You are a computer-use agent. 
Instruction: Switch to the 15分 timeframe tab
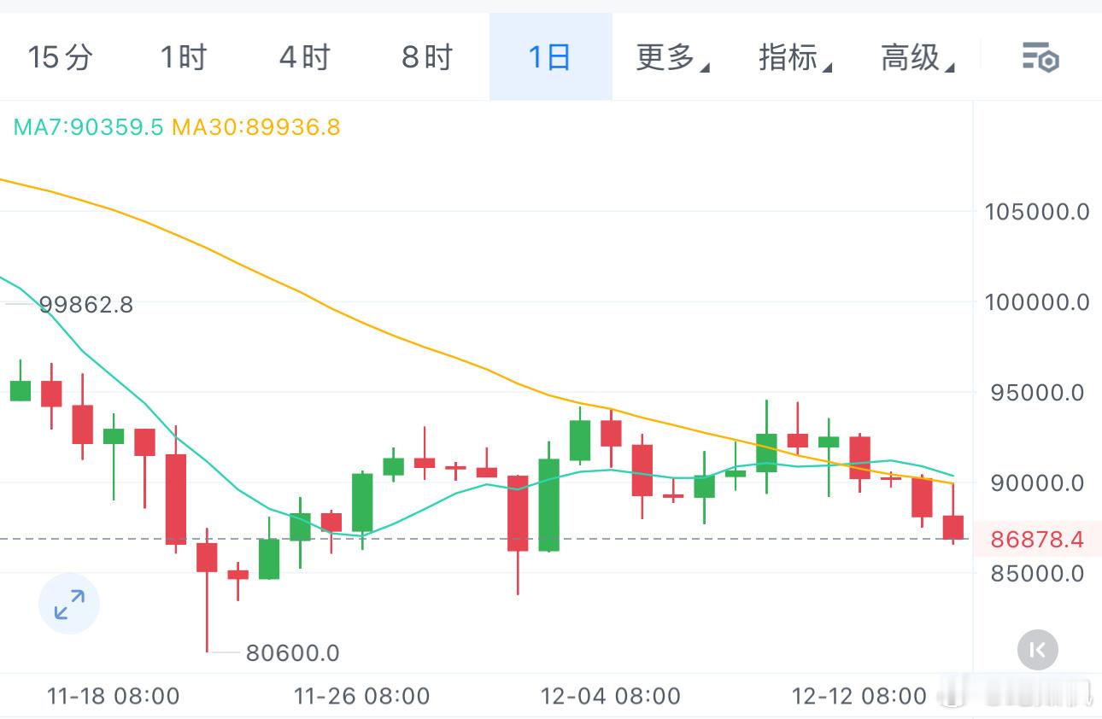pyautogui.click(x=60, y=57)
